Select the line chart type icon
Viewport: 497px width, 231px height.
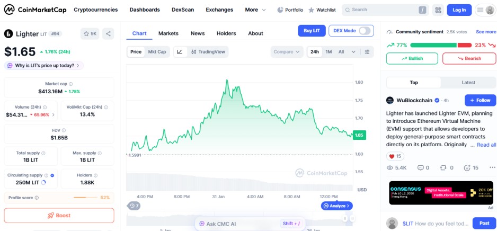point(180,51)
